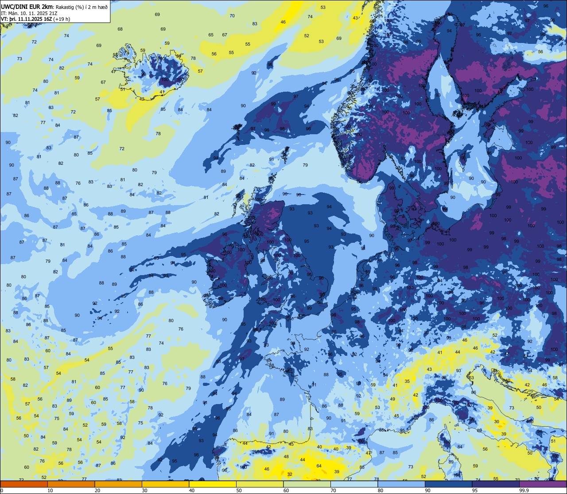
Task: Click the legend scale label '30'
Action: tap(144, 490)
